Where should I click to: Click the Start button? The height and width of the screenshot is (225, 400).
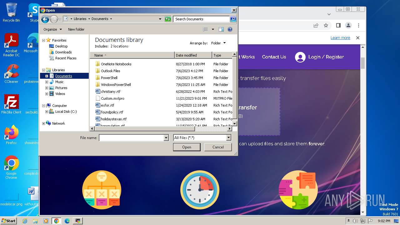[9, 221]
